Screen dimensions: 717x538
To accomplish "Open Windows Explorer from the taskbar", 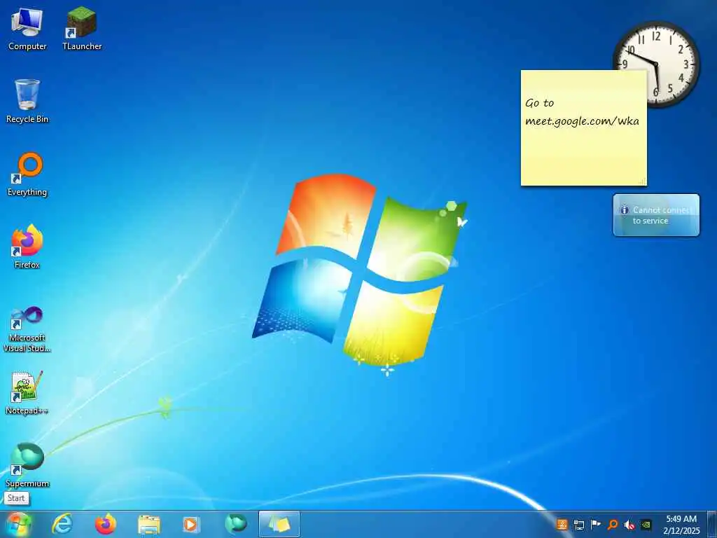I will tap(149, 525).
